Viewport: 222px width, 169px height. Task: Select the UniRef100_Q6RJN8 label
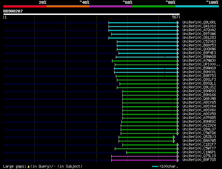tap(199, 99)
